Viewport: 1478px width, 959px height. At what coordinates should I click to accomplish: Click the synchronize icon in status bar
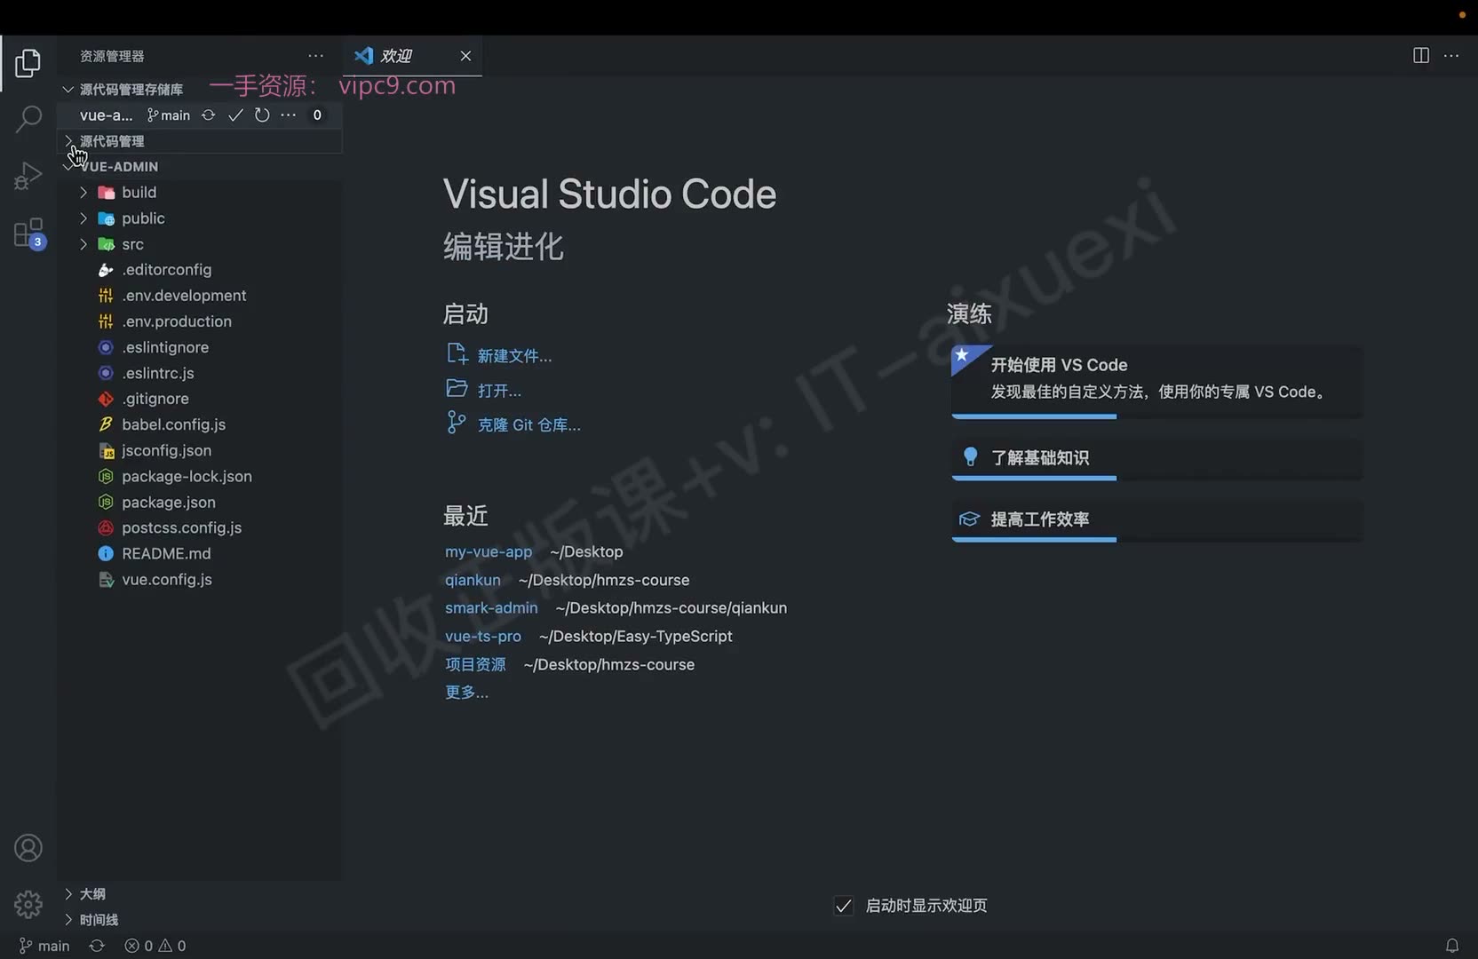(97, 946)
